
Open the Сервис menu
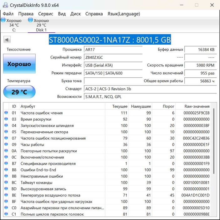click(x=46, y=14)
